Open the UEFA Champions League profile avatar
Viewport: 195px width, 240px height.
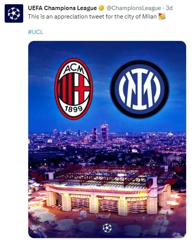point(14,14)
